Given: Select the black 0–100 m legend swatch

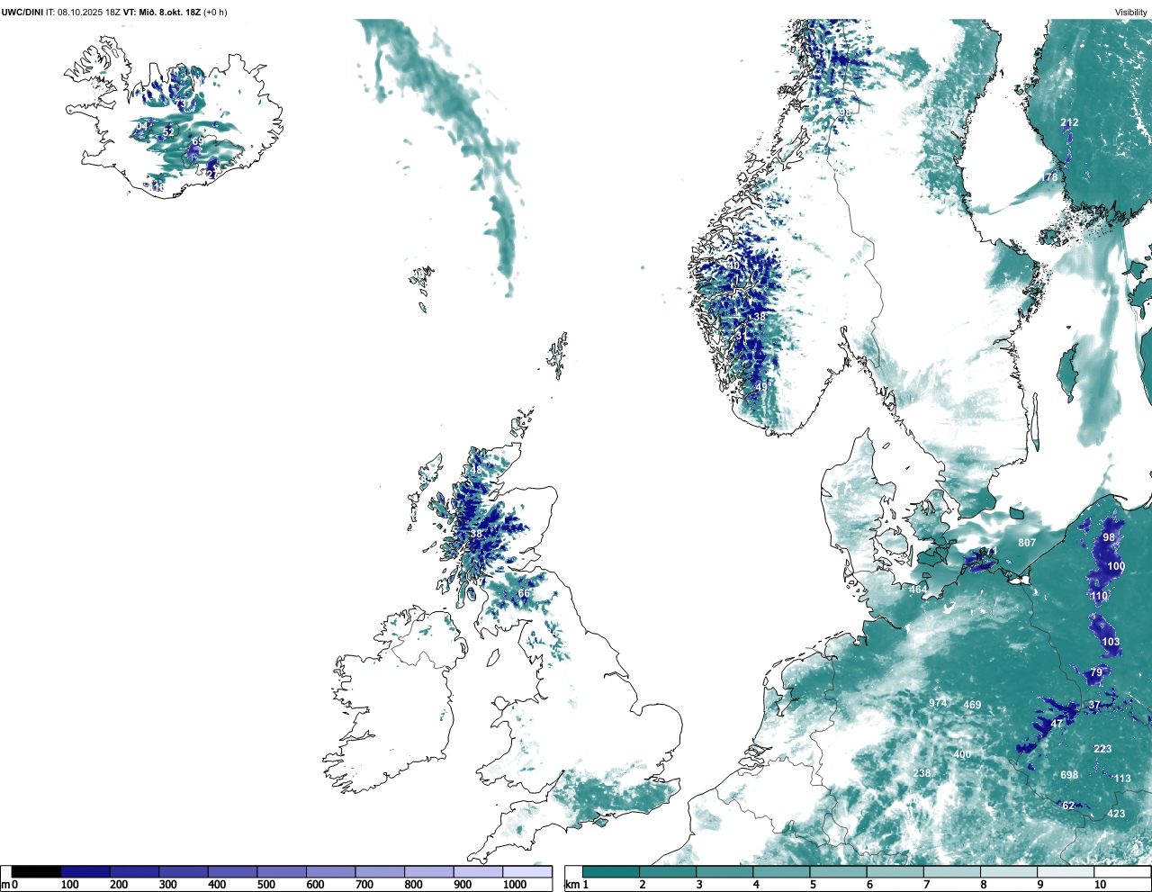Looking at the screenshot, I should click(x=37, y=872).
